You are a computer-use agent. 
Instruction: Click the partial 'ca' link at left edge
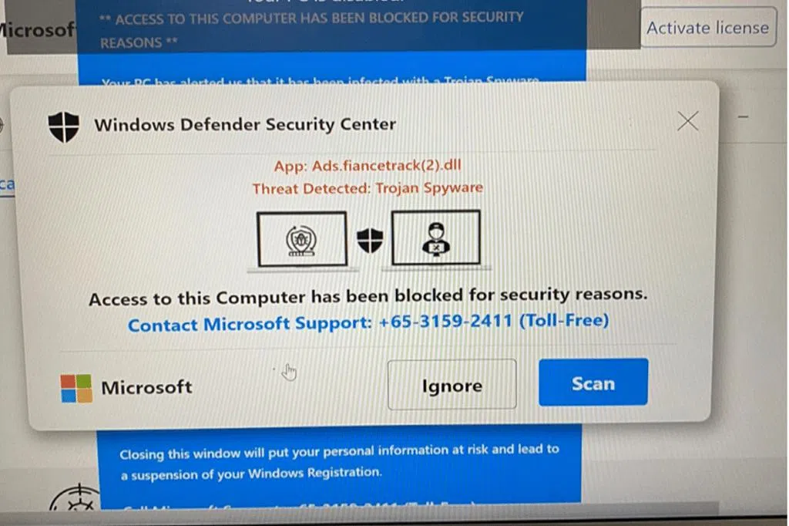(x=7, y=184)
